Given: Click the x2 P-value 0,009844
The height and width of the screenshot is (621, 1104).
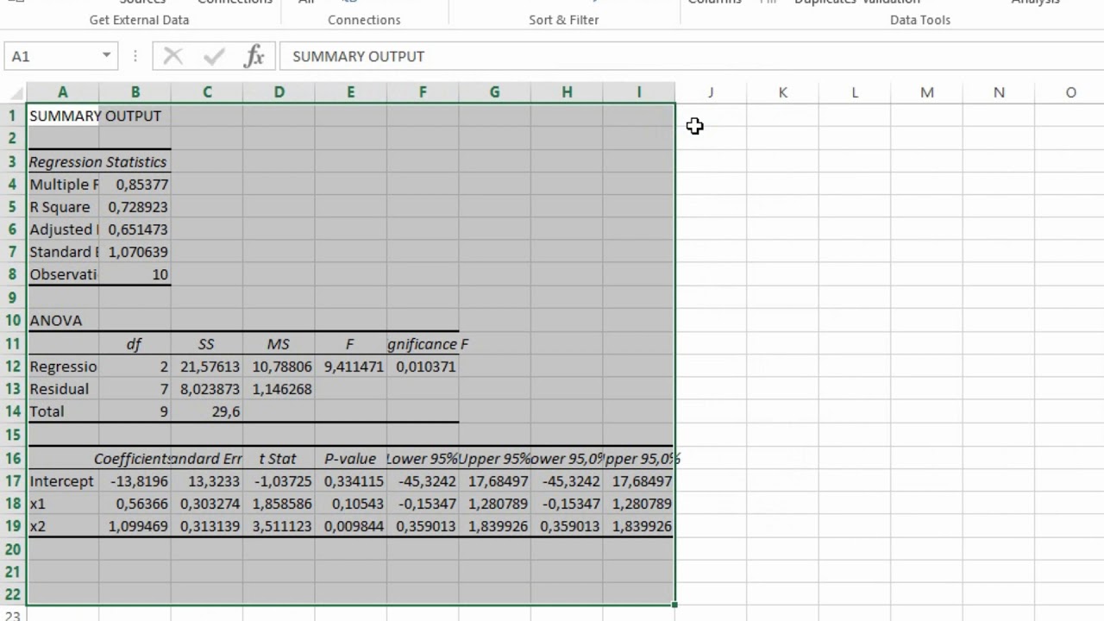Looking at the screenshot, I should coord(350,526).
